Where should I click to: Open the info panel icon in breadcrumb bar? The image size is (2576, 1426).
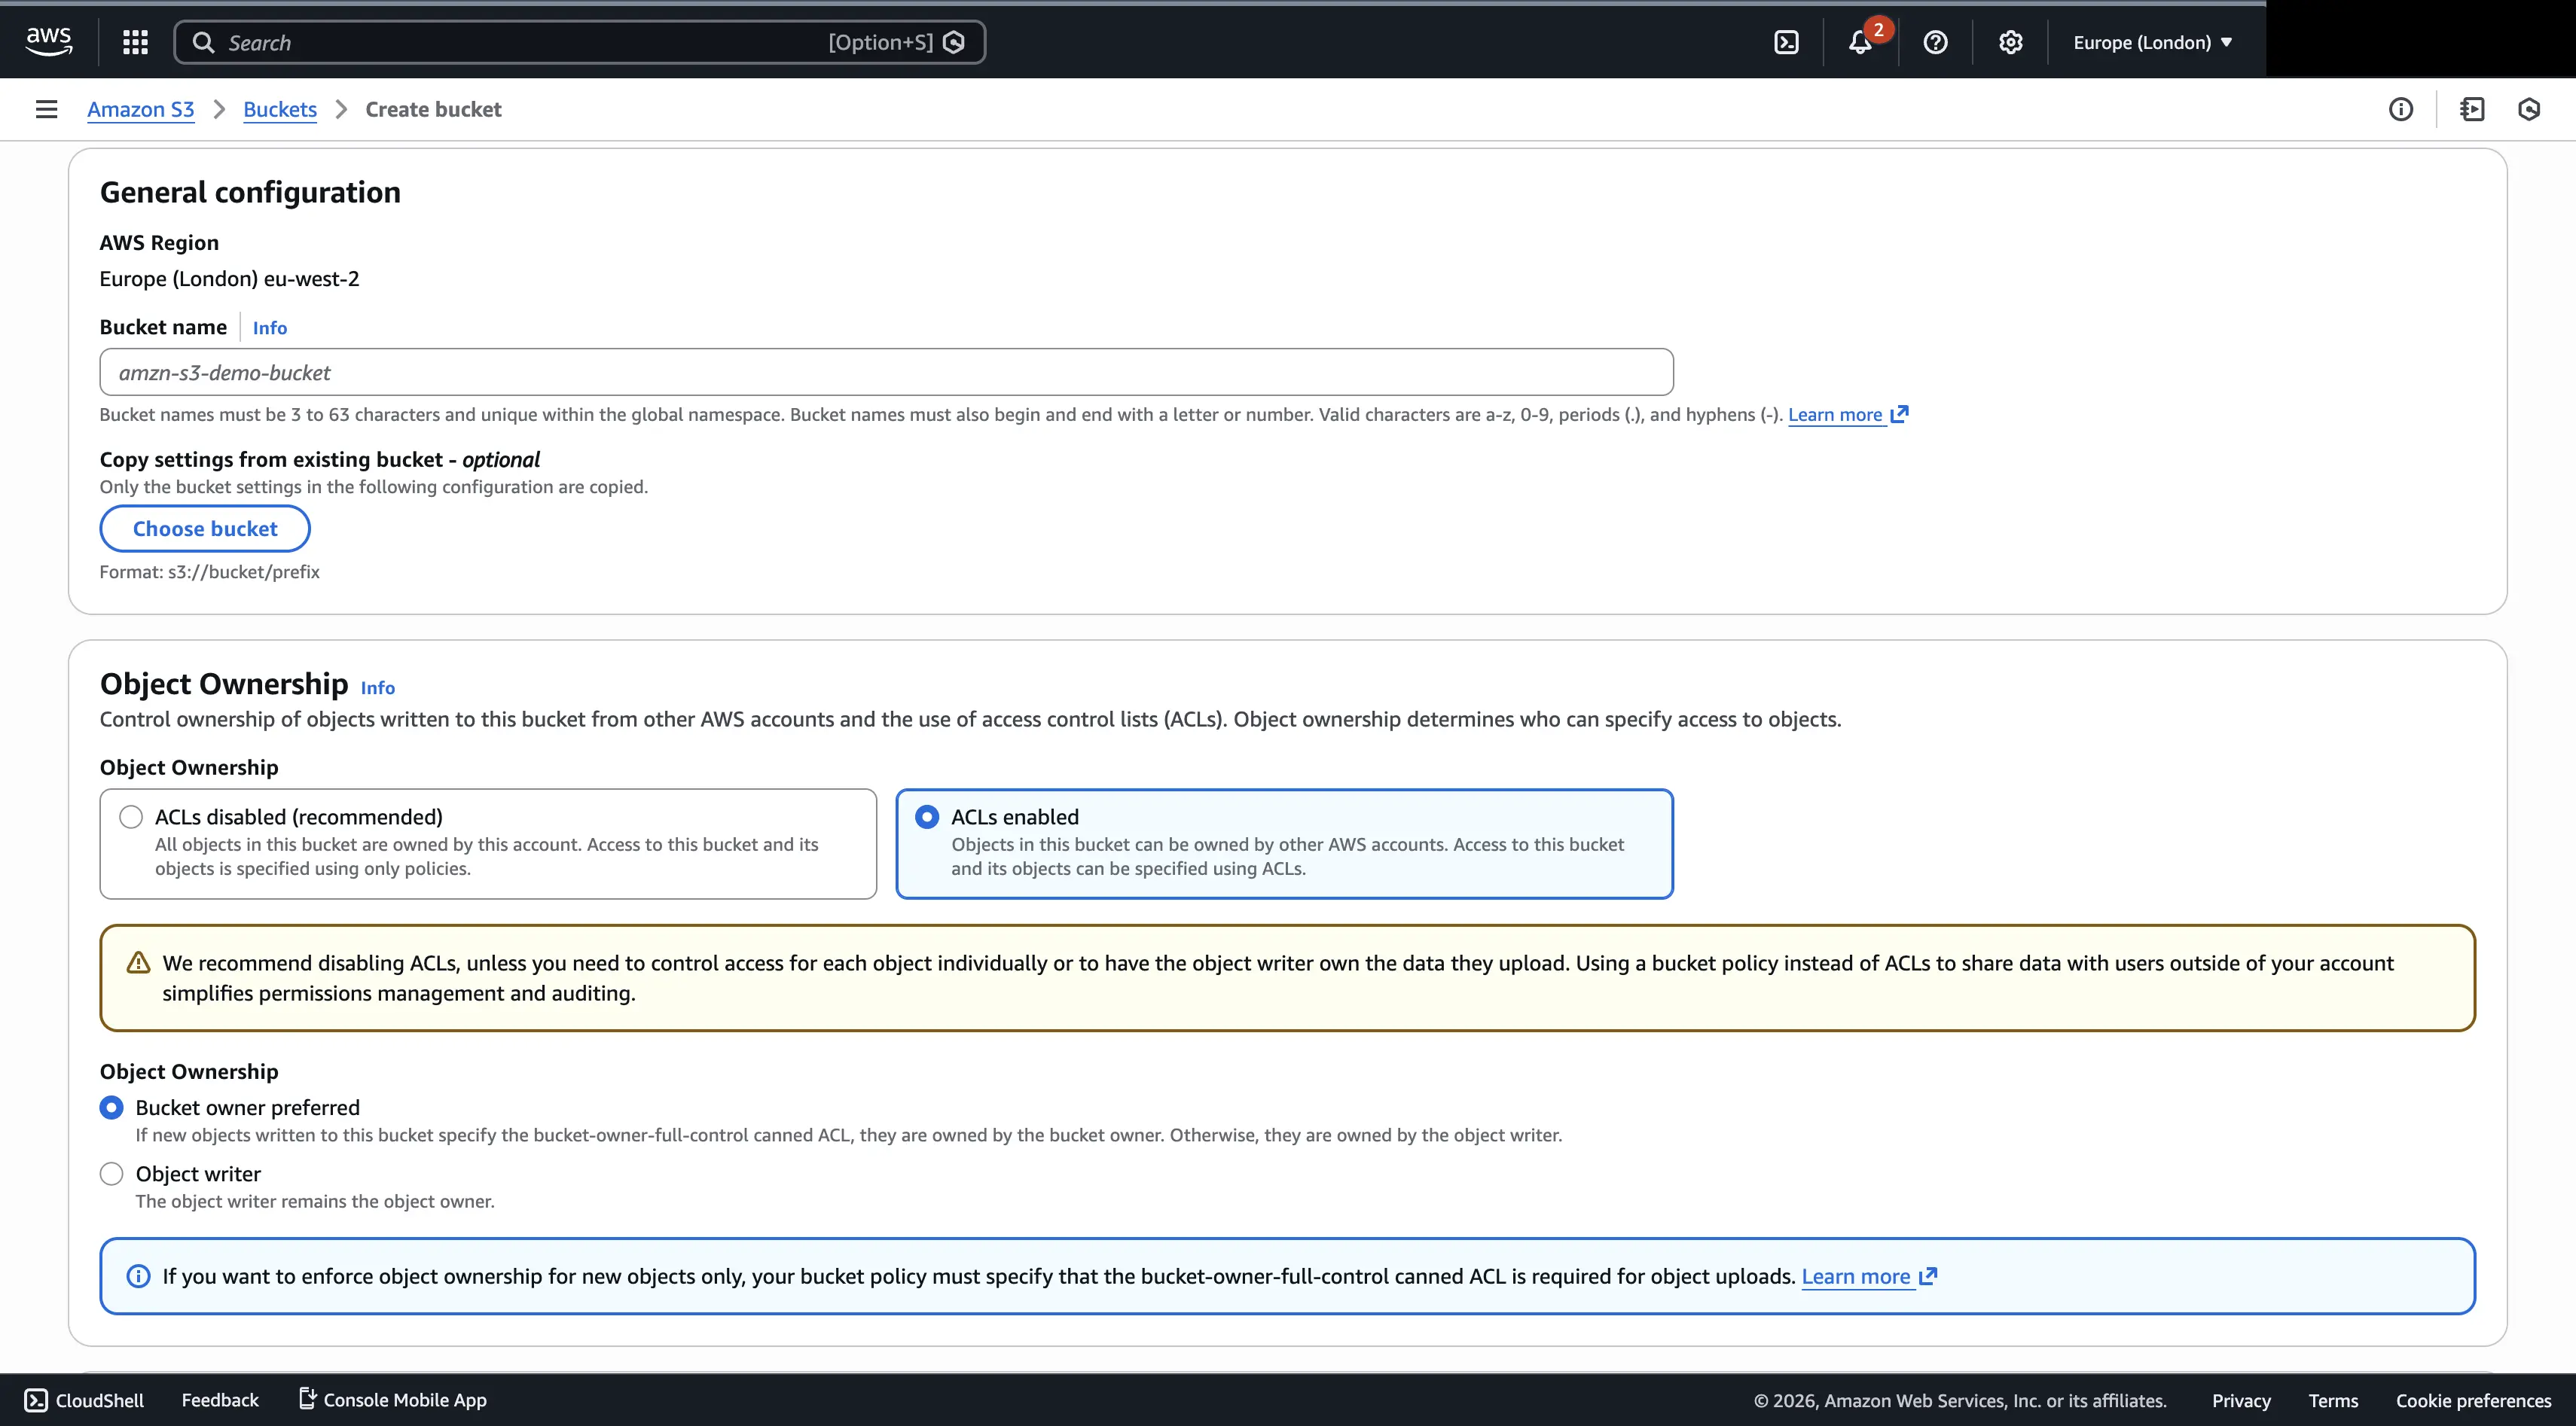pyautogui.click(x=2400, y=109)
